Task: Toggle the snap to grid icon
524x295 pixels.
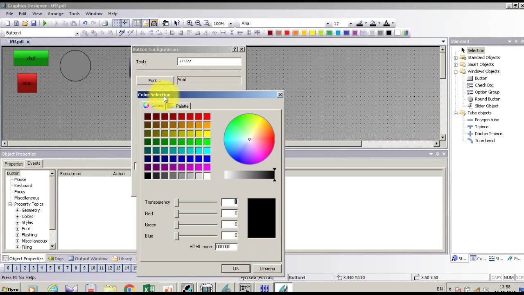Action: click(x=125, y=23)
